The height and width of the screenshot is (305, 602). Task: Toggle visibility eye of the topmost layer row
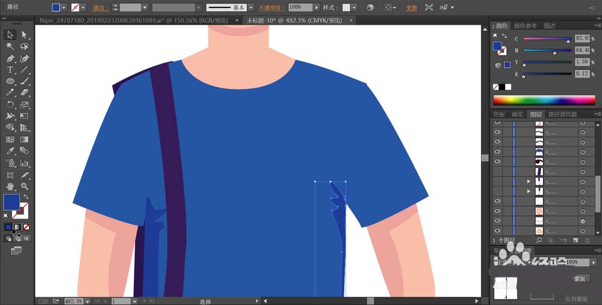click(497, 122)
